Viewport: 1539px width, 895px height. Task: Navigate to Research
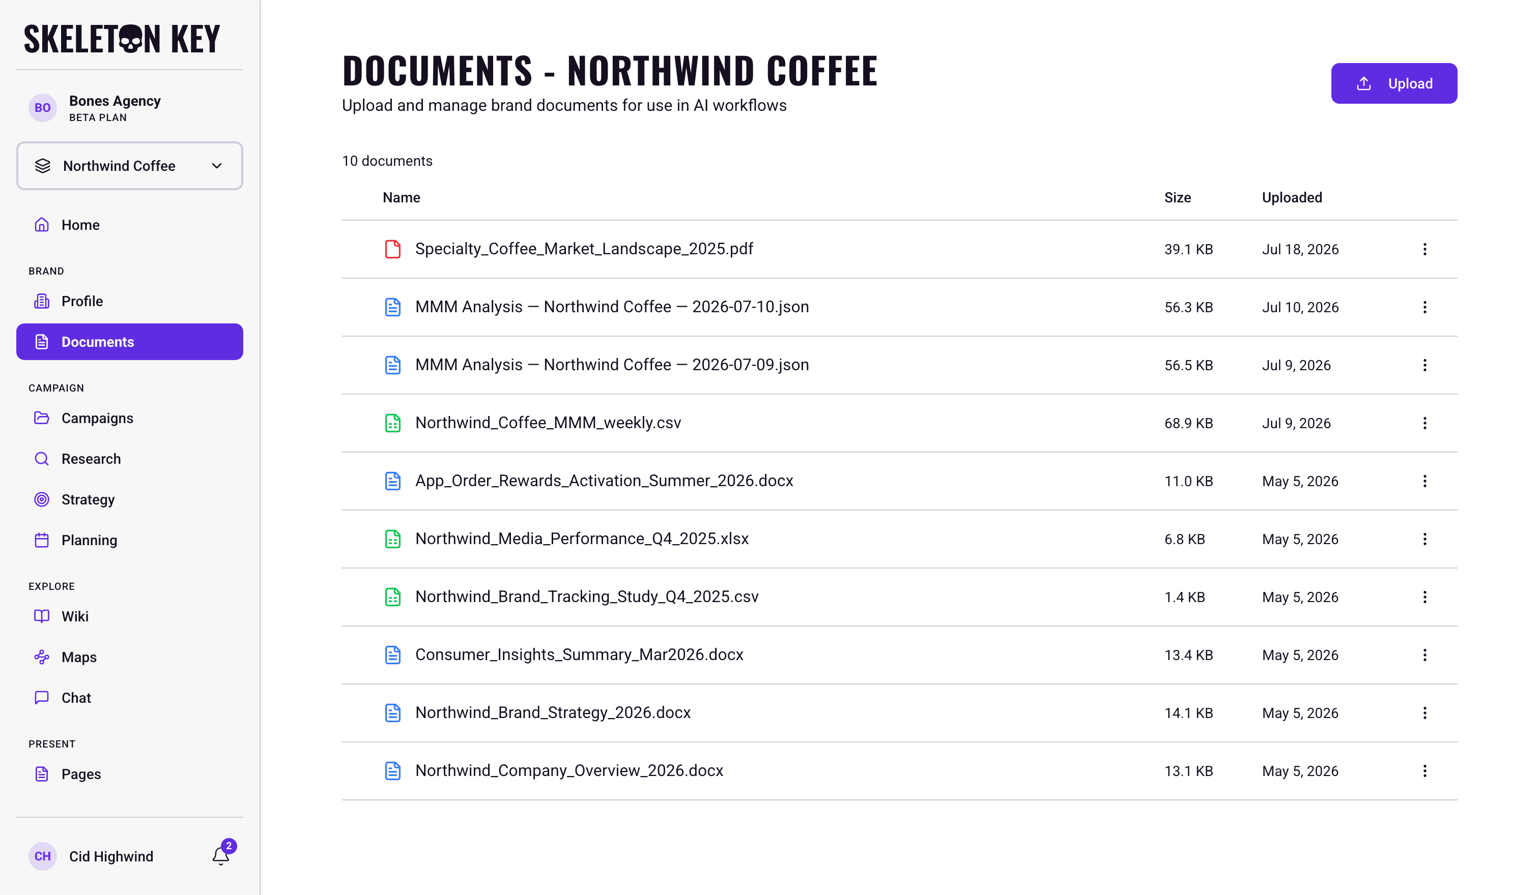coord(129,459)
